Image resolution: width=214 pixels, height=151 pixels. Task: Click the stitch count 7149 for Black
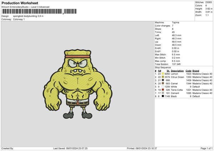(167, 97)
